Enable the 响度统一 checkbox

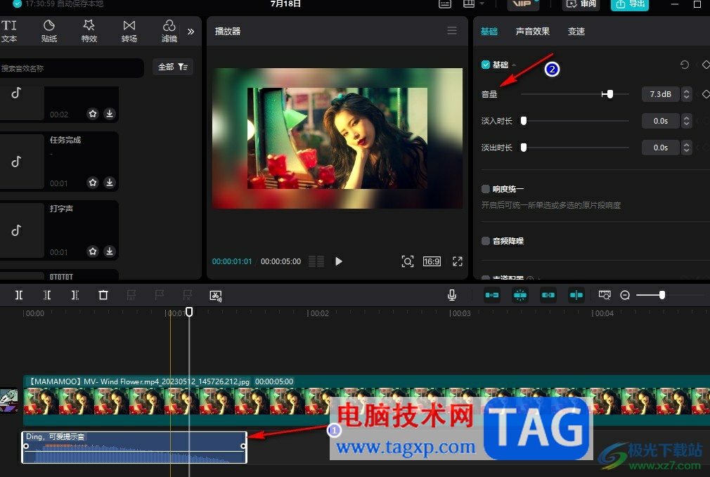(x=486, y=189)
